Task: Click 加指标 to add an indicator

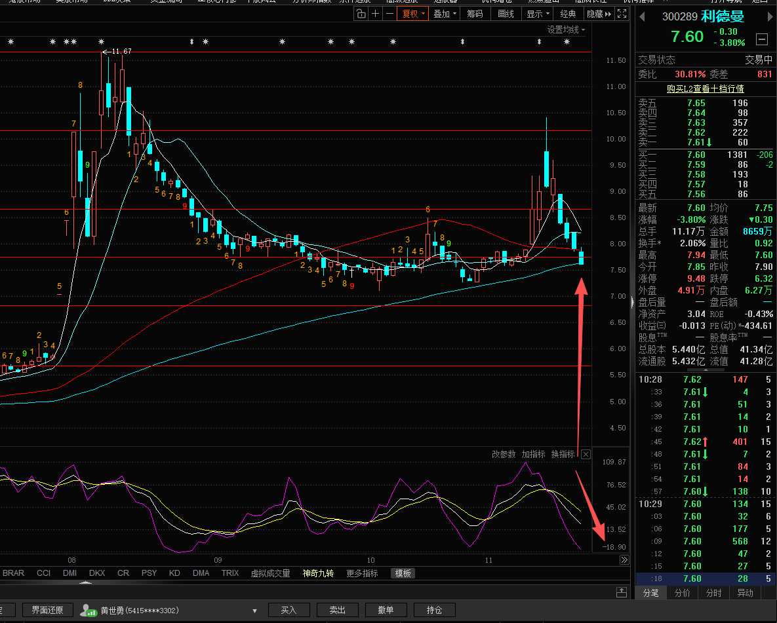Action: click(533, 454)
